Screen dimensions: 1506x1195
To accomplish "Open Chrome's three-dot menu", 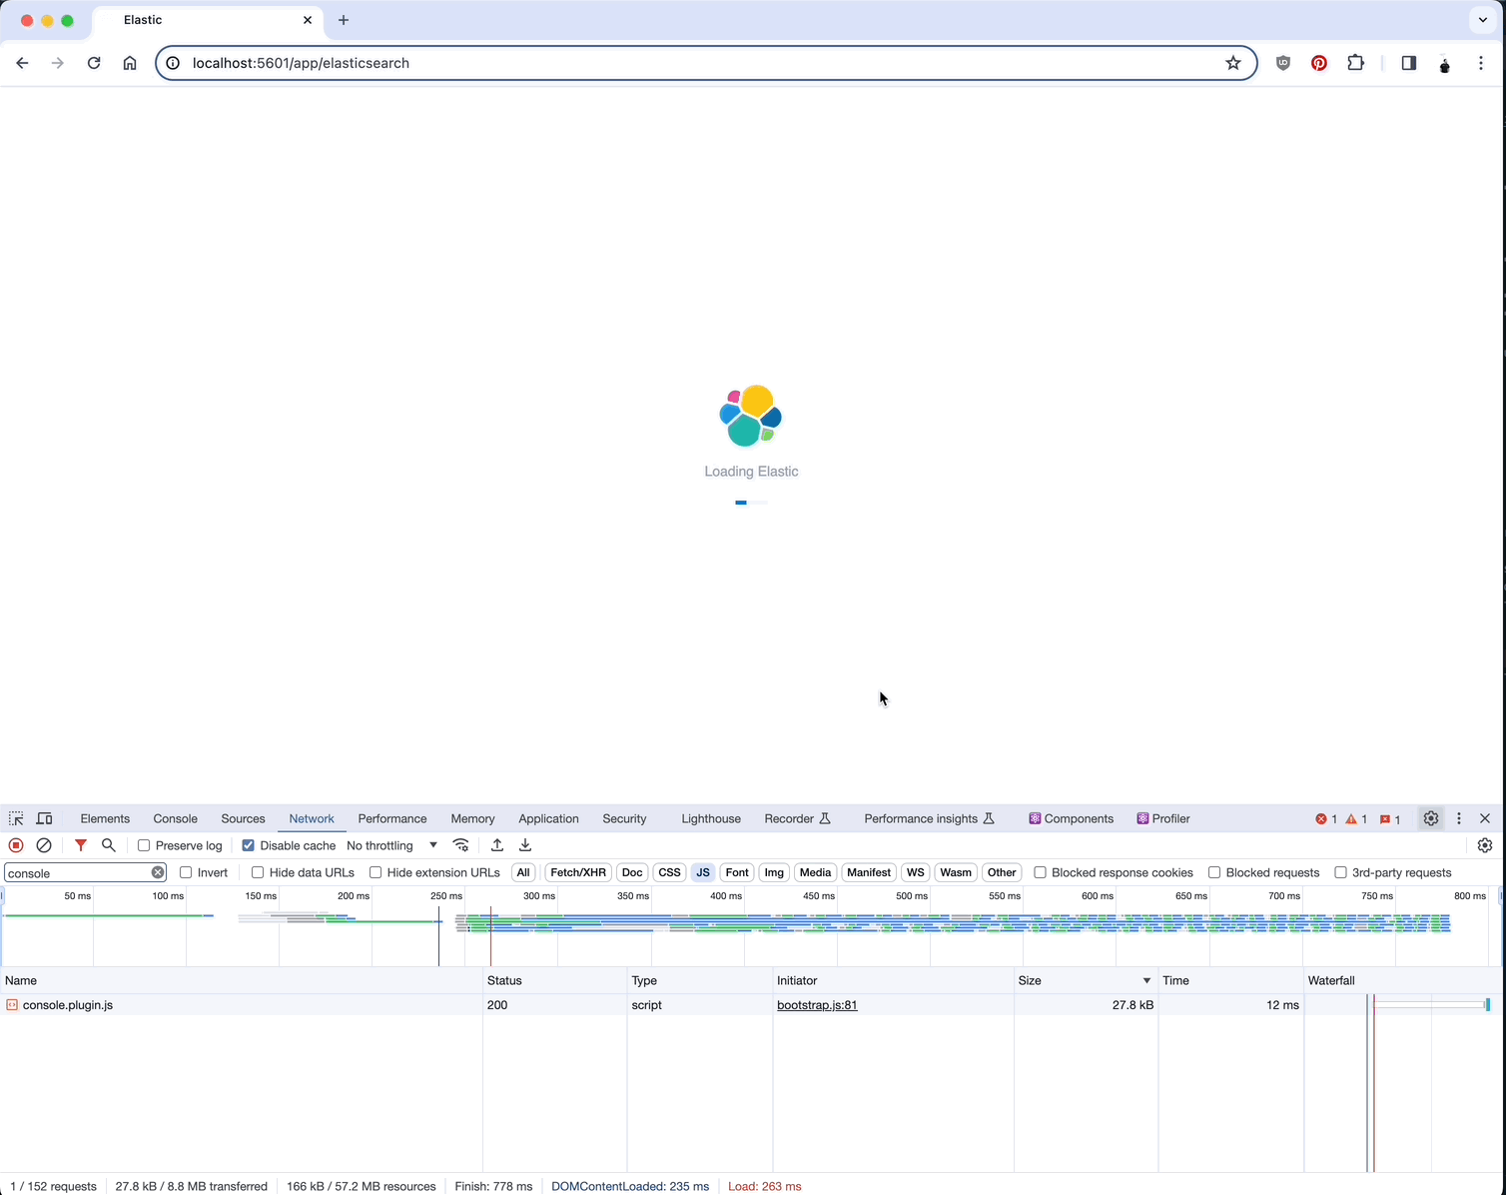I will [1481, 63].
